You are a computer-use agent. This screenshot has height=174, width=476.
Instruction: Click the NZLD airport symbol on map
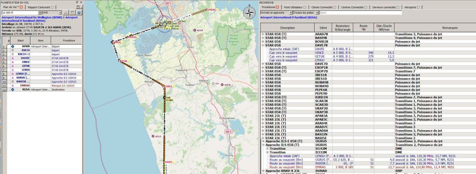coord(153,136)
